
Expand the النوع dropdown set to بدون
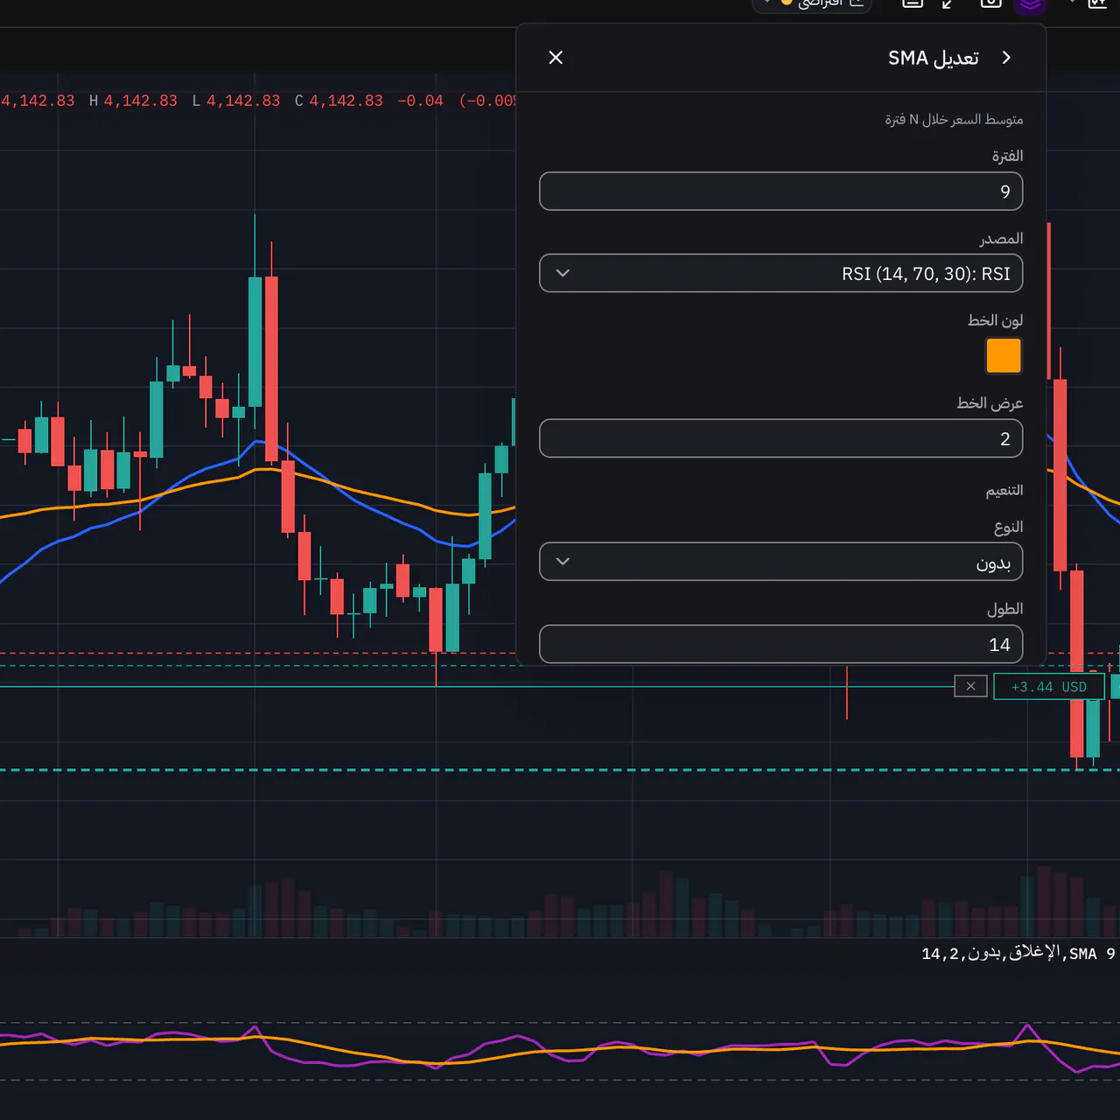click(x=781, y=562)
